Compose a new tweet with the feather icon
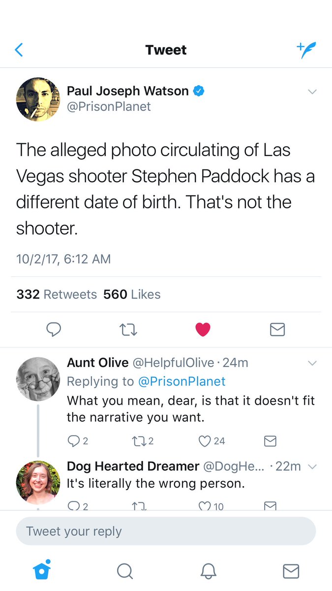 (306, 50)
